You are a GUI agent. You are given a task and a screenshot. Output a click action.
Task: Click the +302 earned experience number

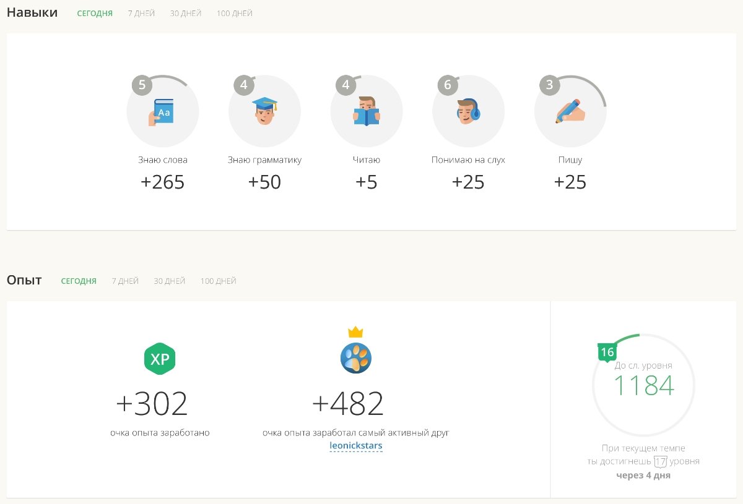pos(152,404)
